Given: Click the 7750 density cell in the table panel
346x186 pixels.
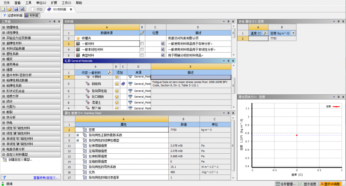Looking at the screenshot, I should click(282, 38).
